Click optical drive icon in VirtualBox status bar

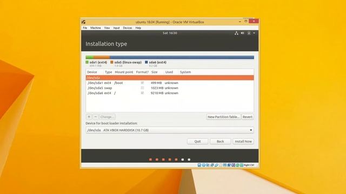[x=204, y=165]
